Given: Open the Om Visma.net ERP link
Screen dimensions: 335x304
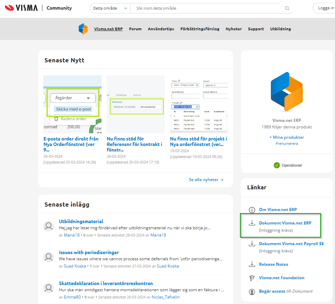Looking at the screenshot, I should (x=278, y=210).
